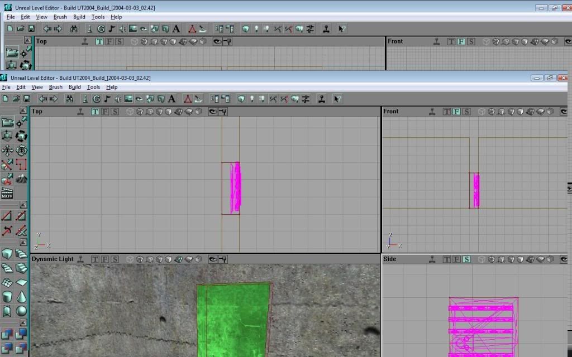Image resolution: width=572 pixels, height=357 pixels.
Task: Click the Sphere brush builder
Action: pyautogui.click(x=21, y=311)
